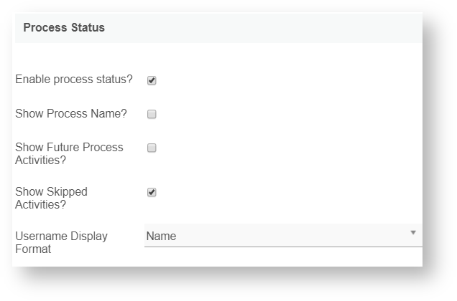Screen dimensions: 457x301
Task: Enable the Show Process Name checkbox
Action: click(152, 114)
